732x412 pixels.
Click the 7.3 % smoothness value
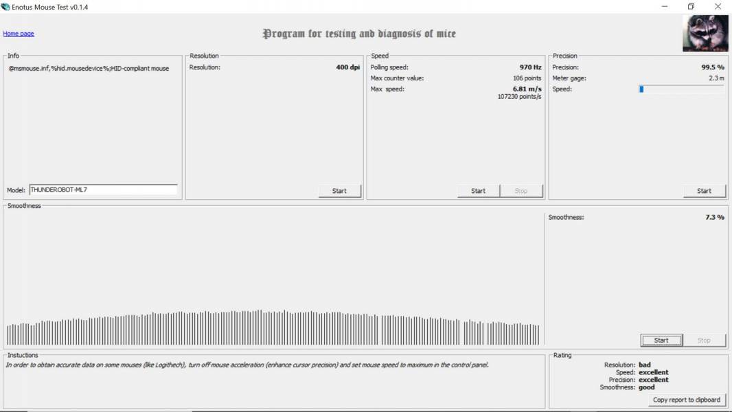point(715,218)
